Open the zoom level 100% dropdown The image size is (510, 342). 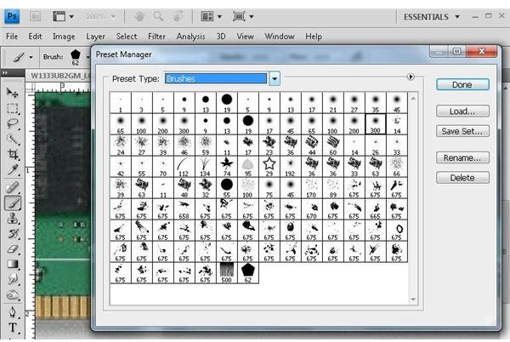pos(100,16)
